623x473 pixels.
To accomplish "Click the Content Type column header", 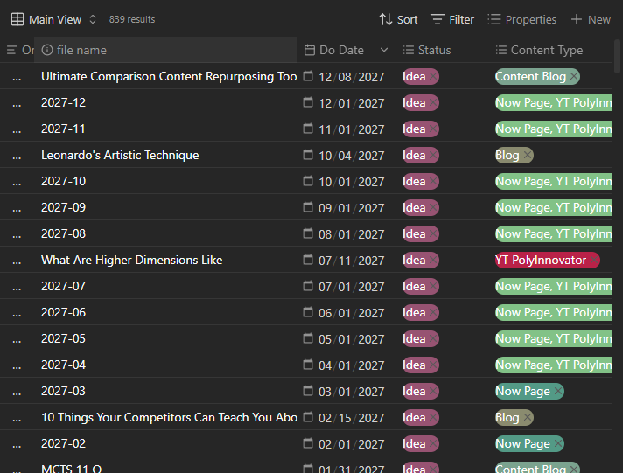I will click(546, 50).
